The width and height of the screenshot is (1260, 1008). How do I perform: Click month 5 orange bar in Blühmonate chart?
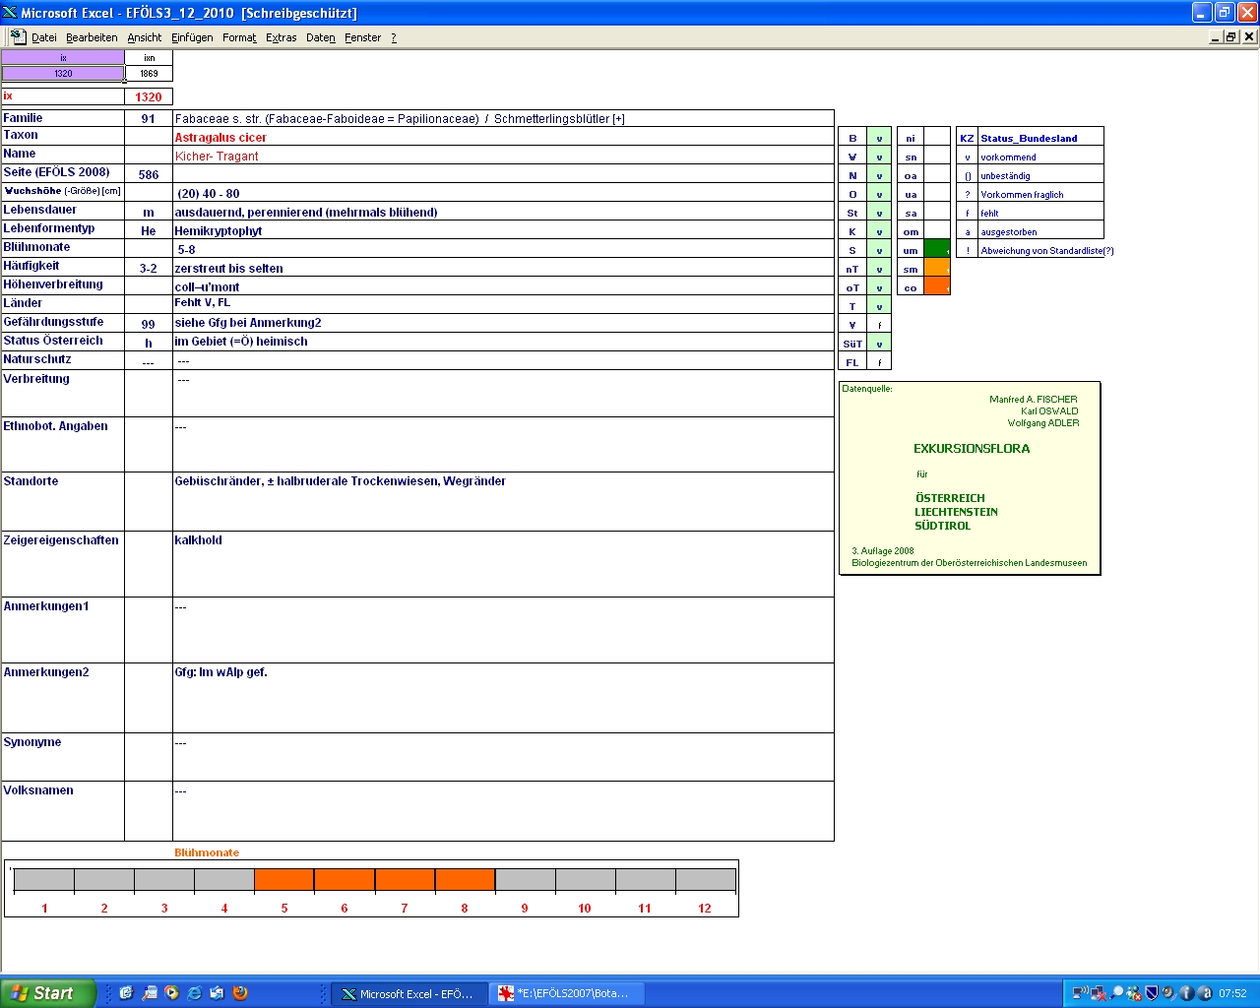click(x=284, y=880)
